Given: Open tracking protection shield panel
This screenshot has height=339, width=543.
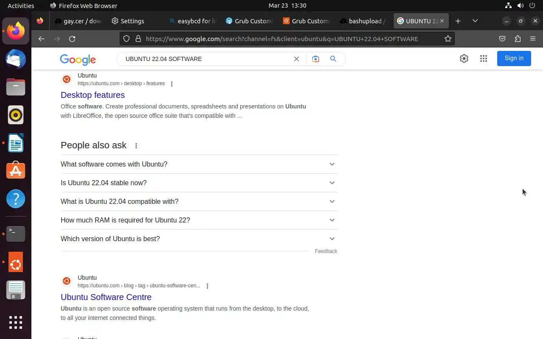Looking at the screenshot, I should point(126,39).
